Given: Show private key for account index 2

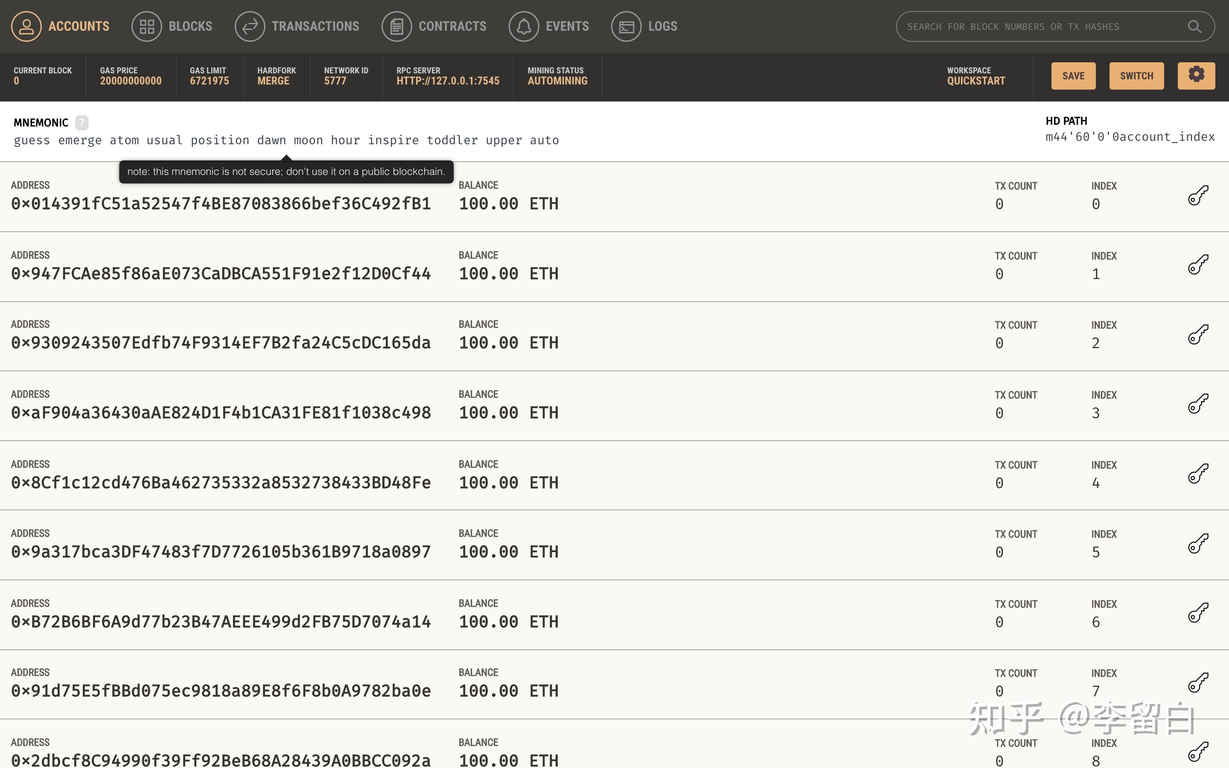Looking at the screenshot, I should click(x=1198, y=334).
